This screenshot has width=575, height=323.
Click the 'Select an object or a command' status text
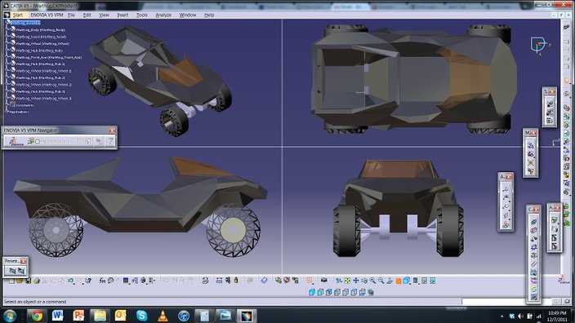click(x=35, y=302)
